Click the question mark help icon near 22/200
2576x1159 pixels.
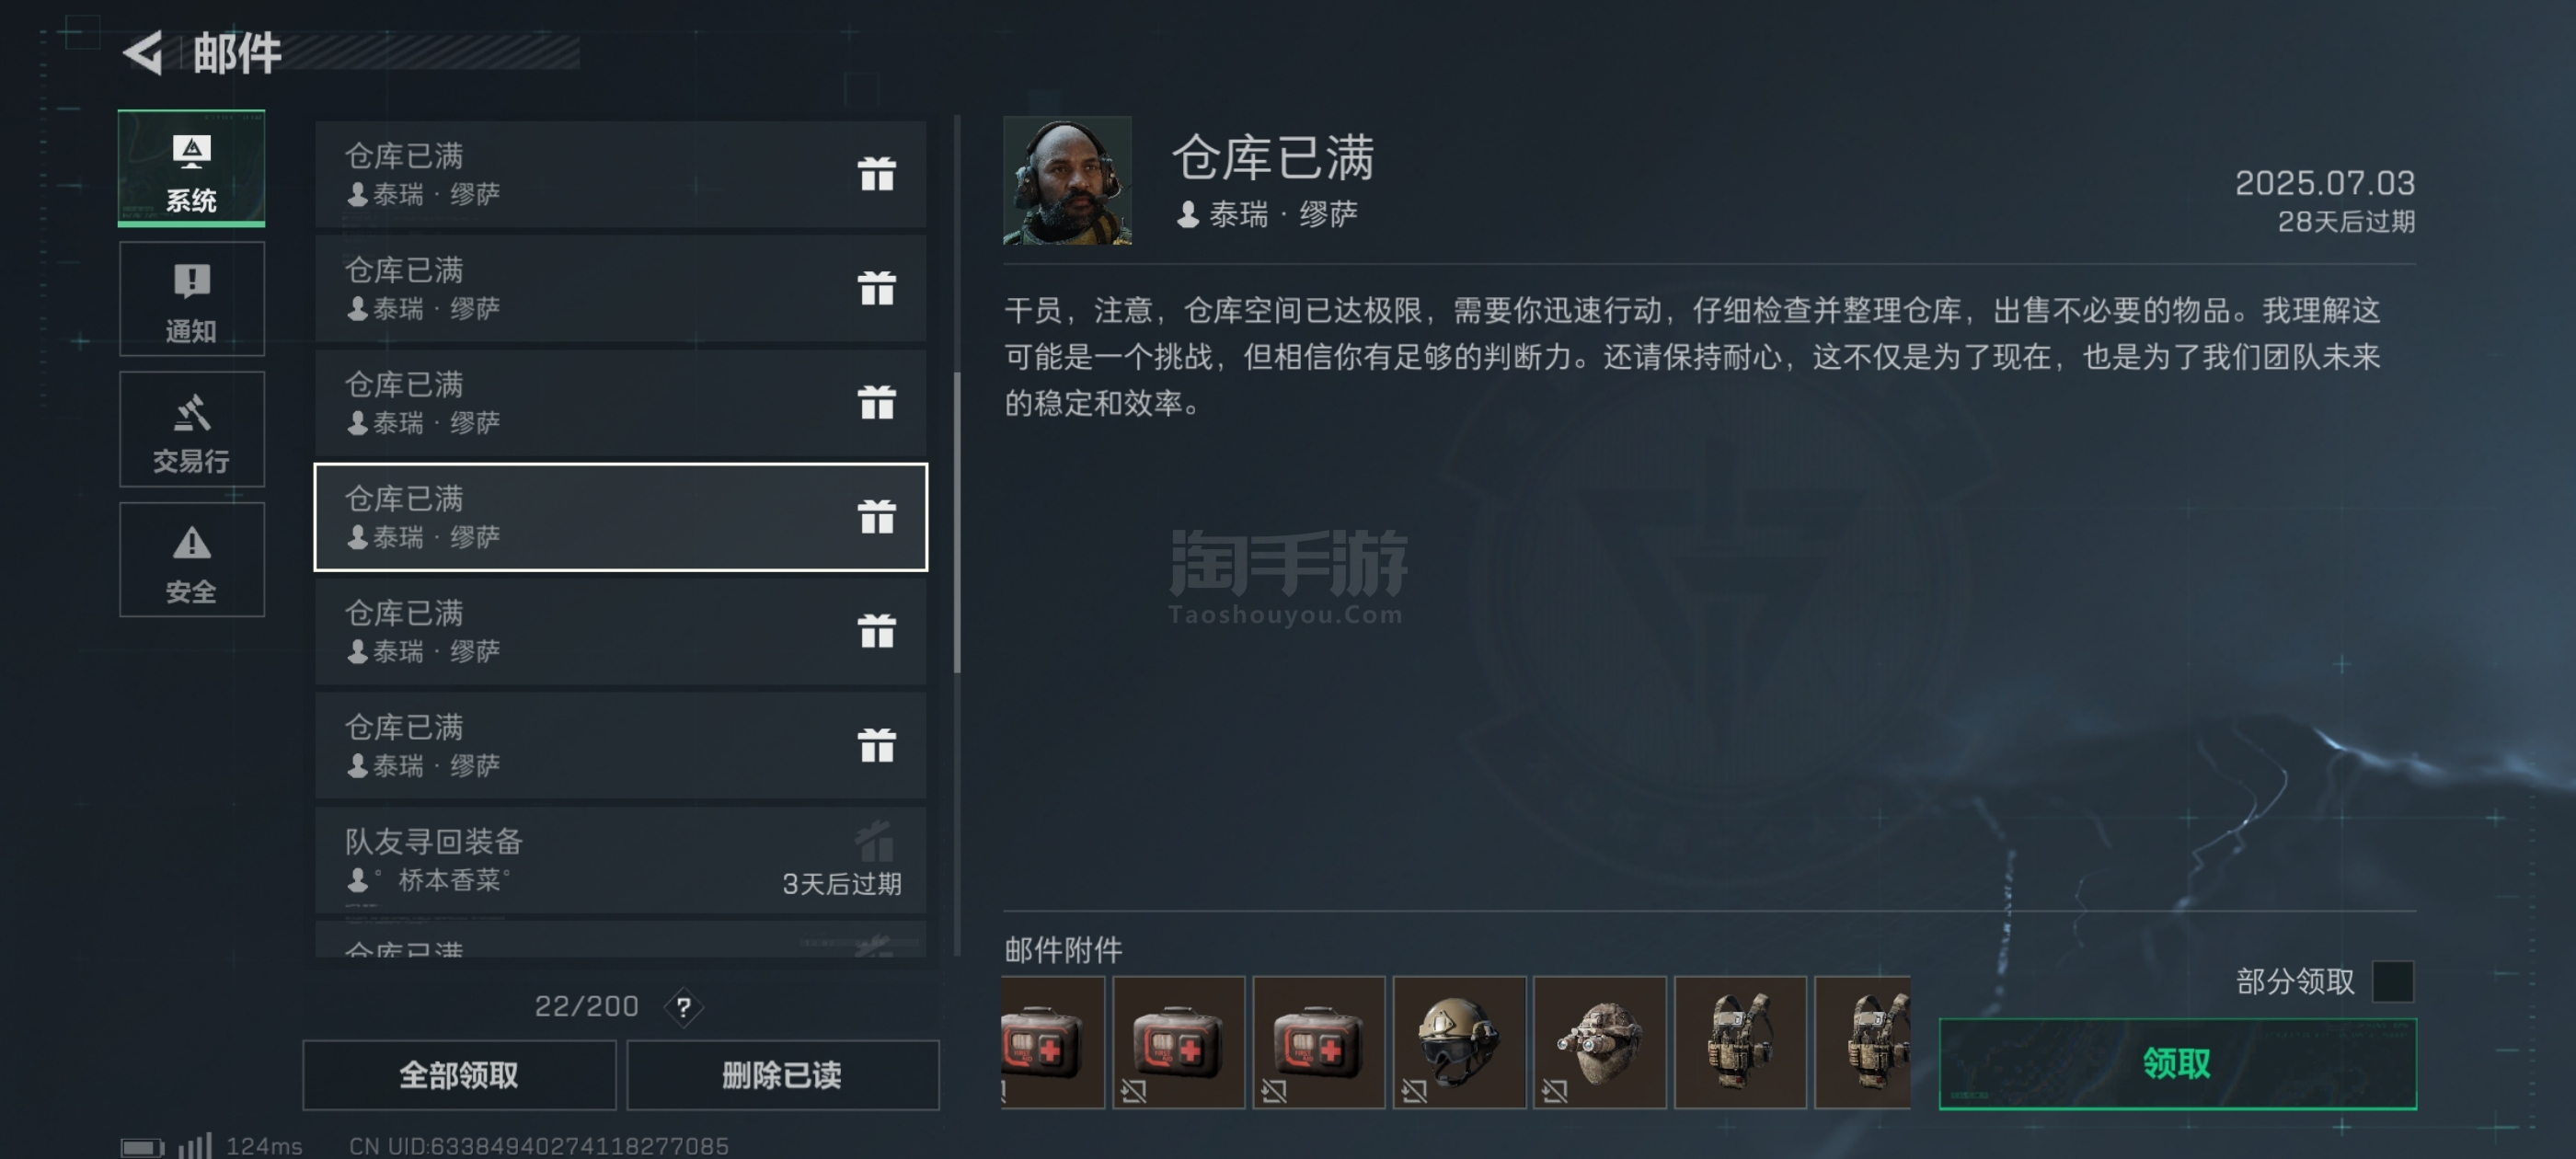(x=684, y=1006)
